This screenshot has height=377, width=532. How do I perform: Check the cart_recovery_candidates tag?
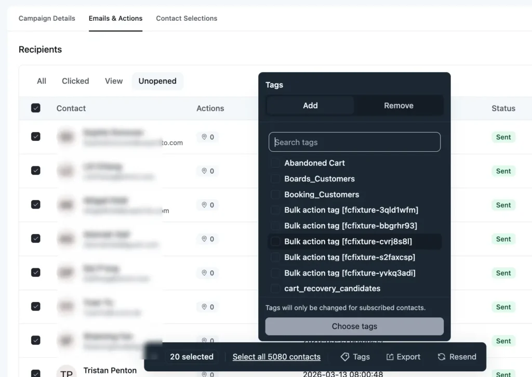point(275,289)
